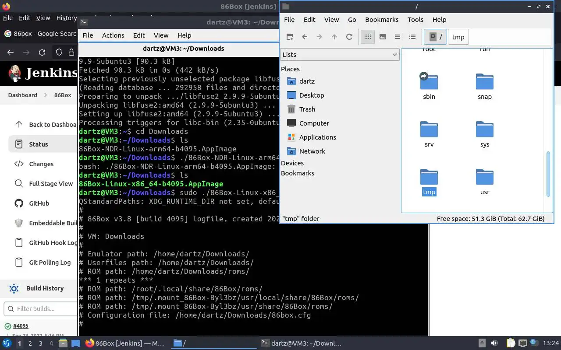Reload the current folder view
The image size is (561, 350).
pyautogui.click(x=349, y=37)
